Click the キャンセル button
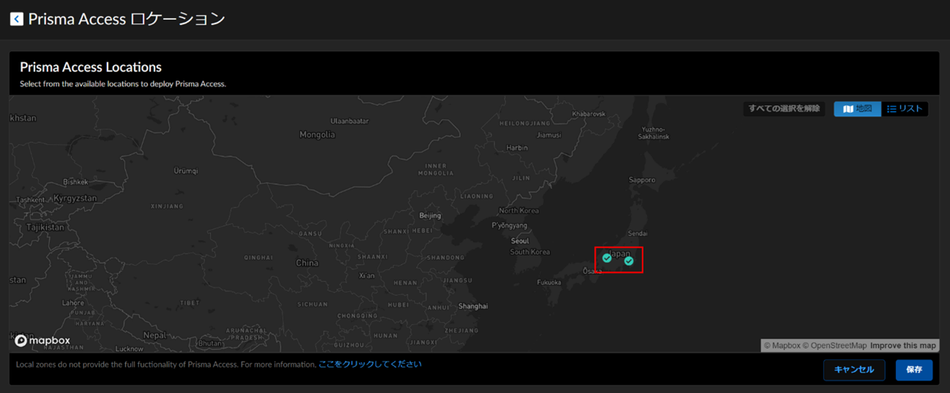 pyautogui.click(x=854, y=370)
